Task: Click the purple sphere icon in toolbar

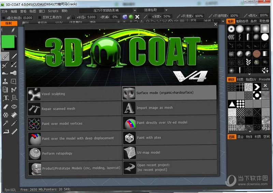Action: point(125,17)
